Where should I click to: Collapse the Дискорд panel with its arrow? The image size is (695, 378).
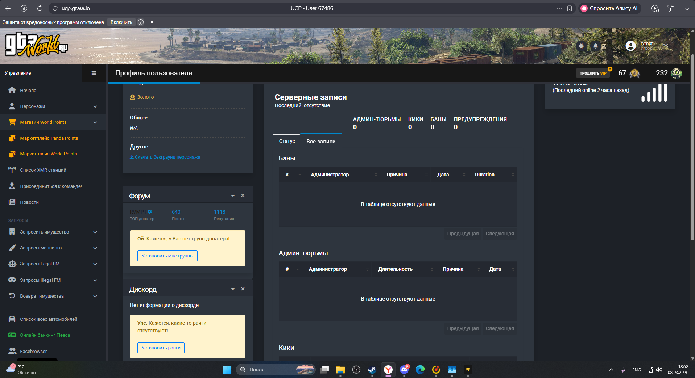coord(233,289)
